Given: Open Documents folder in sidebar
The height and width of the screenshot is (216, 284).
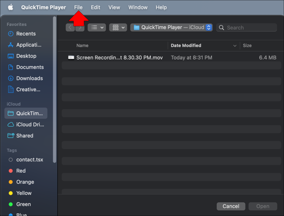Looking at the screenshot, I should [30, 67].
